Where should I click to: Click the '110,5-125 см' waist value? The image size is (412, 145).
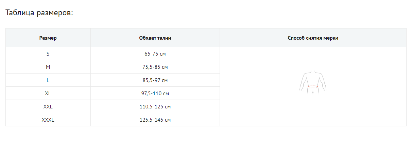click(x=155, y=107)
